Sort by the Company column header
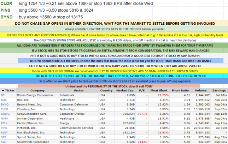Viewport: 228px width, 144px height. (37, 90)
